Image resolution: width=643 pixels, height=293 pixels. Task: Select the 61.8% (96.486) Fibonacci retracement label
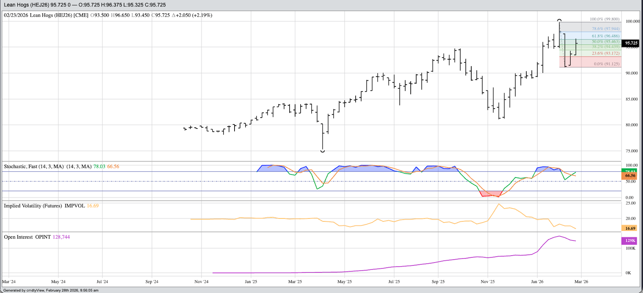[605, 36]
